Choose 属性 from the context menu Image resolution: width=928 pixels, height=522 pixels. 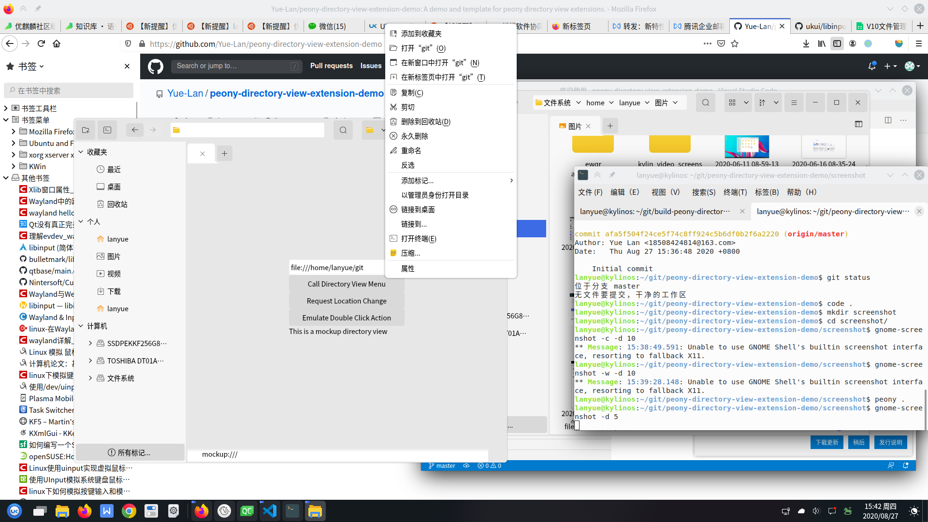[407, 269]
